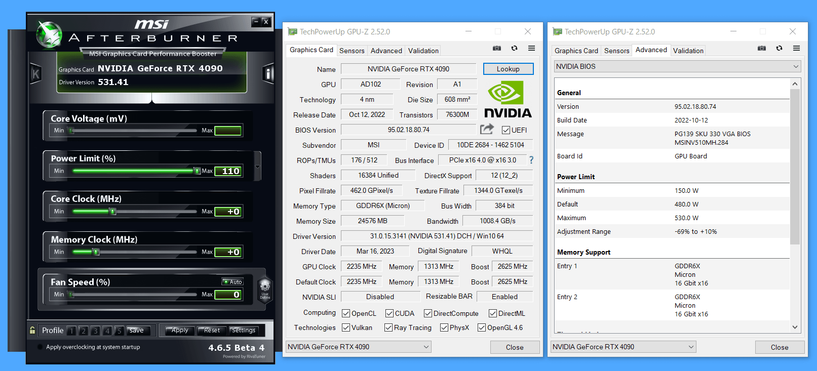Screen dimensions: 817x371
Task: Select Afterburner profile slot 4
Action: coord(107,331)
